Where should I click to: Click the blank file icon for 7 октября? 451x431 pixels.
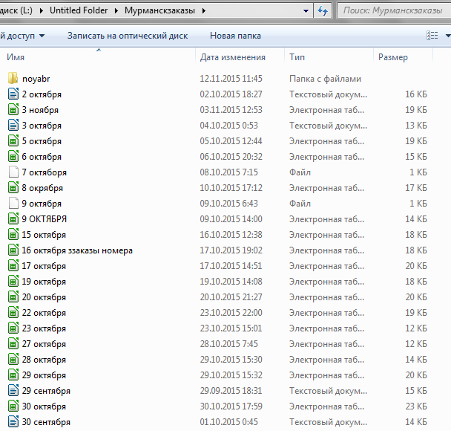[x=13, y=172]
